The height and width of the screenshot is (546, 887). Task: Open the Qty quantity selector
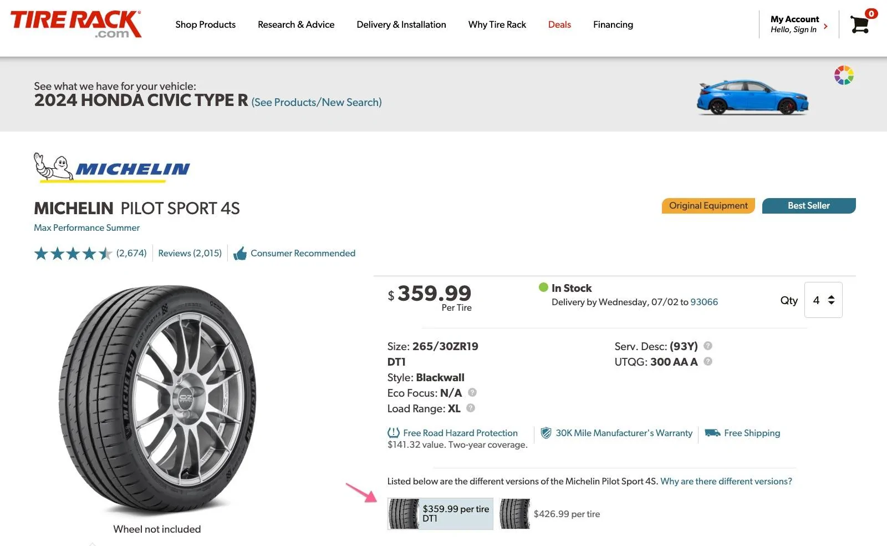pos(823,300)
